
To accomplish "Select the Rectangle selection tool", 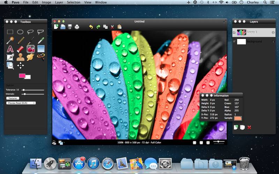I will (10, 32).
